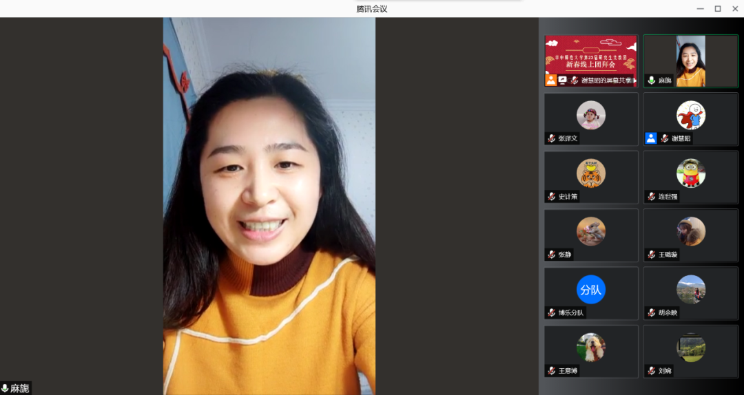Maximize the 腾讯会议 window
The height and width of the screenshot is (395, 744).
click(717, 8)
